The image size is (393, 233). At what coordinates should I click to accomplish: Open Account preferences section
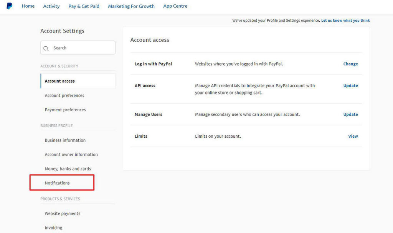coord(64,95)
